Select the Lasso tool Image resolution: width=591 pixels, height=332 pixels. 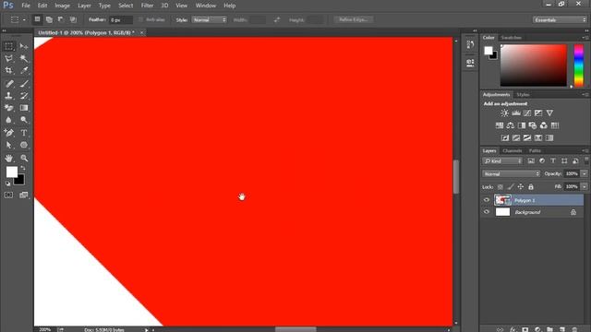[x=8, y=58]
